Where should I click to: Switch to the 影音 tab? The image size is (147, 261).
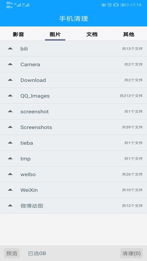click(x=18, y=34)
